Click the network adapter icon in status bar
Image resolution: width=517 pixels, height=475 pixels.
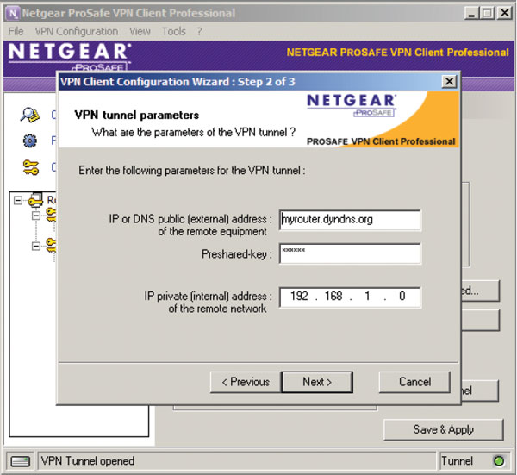pos(20,461)
